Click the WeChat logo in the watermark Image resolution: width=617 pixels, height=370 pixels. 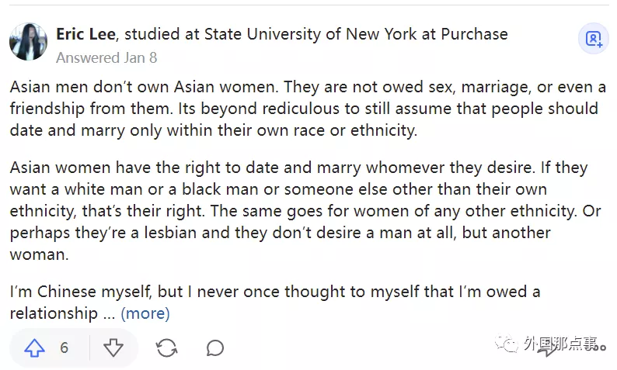point(507,345)
